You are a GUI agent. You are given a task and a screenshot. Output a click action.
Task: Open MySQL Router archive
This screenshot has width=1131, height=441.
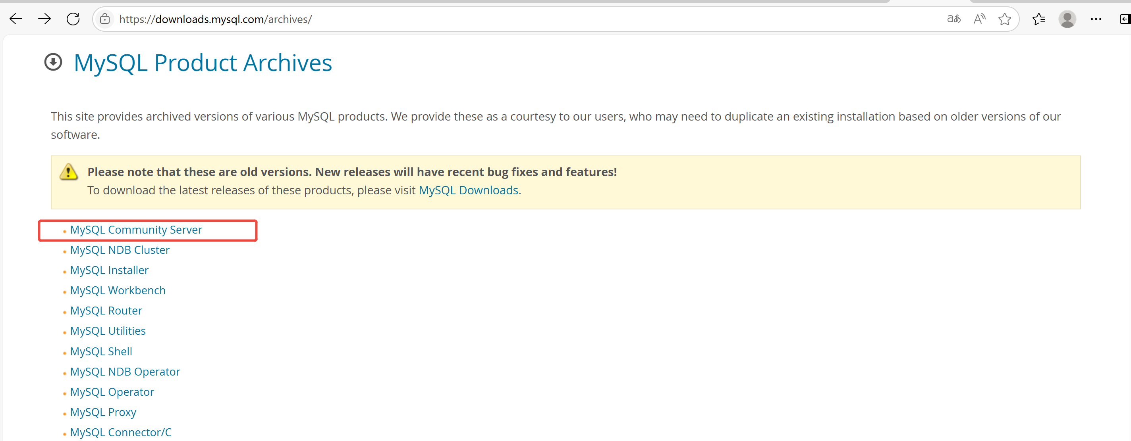106,311
